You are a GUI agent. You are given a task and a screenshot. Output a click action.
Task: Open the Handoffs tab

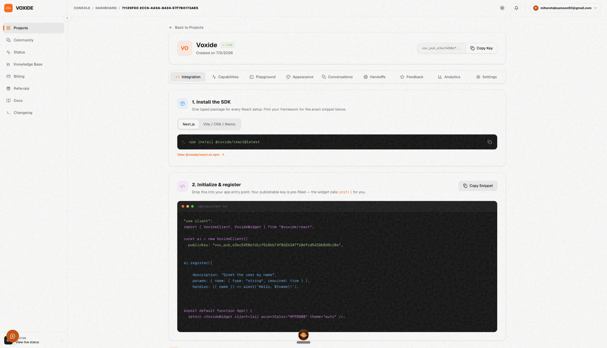tap(375, 77)
